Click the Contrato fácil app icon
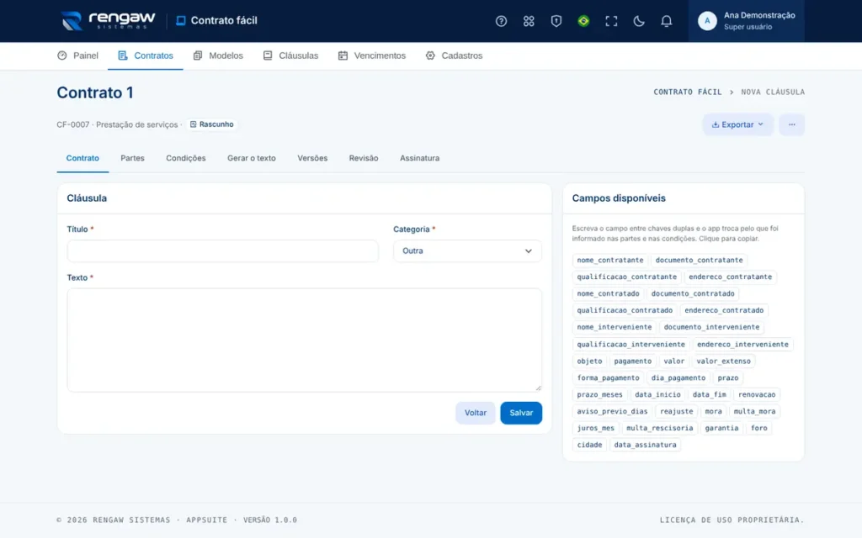 (180, 21)
